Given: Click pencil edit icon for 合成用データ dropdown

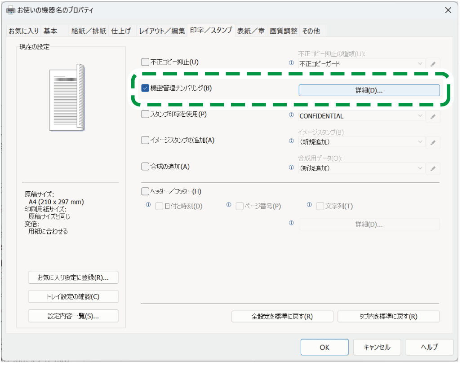Looking at the screenshot, I should (x=433, y=168).
